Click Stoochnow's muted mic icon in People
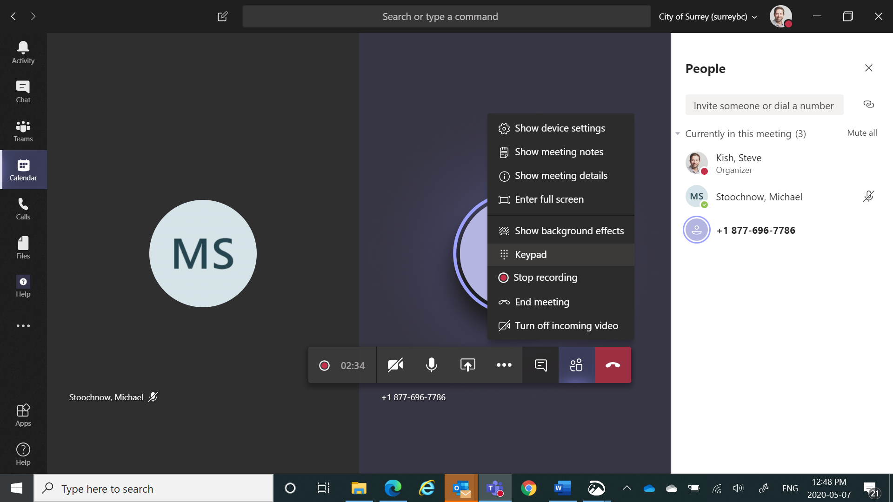Viewport: 893px width, 502px height. point(868,197)
